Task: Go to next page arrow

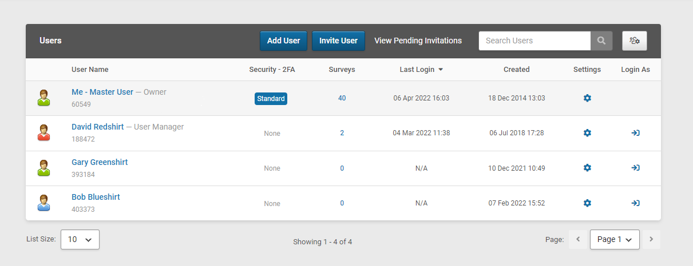Action: [651, 240]
